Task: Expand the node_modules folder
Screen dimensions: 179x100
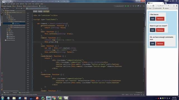Action: point(6,12)
